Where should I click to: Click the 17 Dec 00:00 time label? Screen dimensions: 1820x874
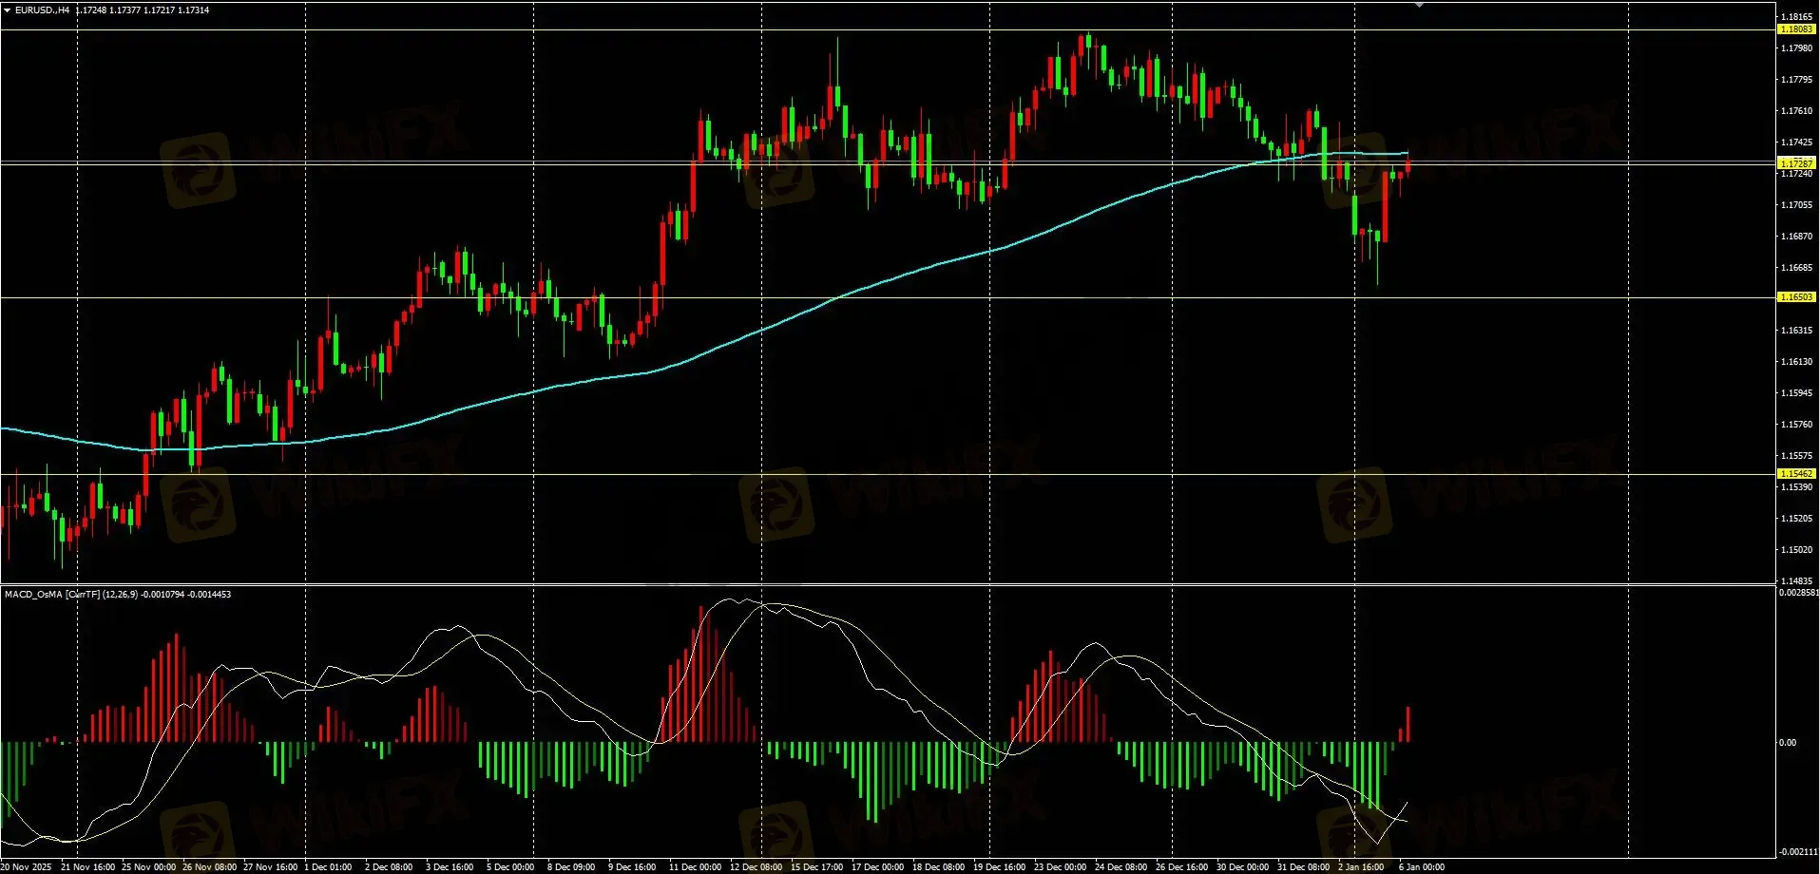pos(878,867)
